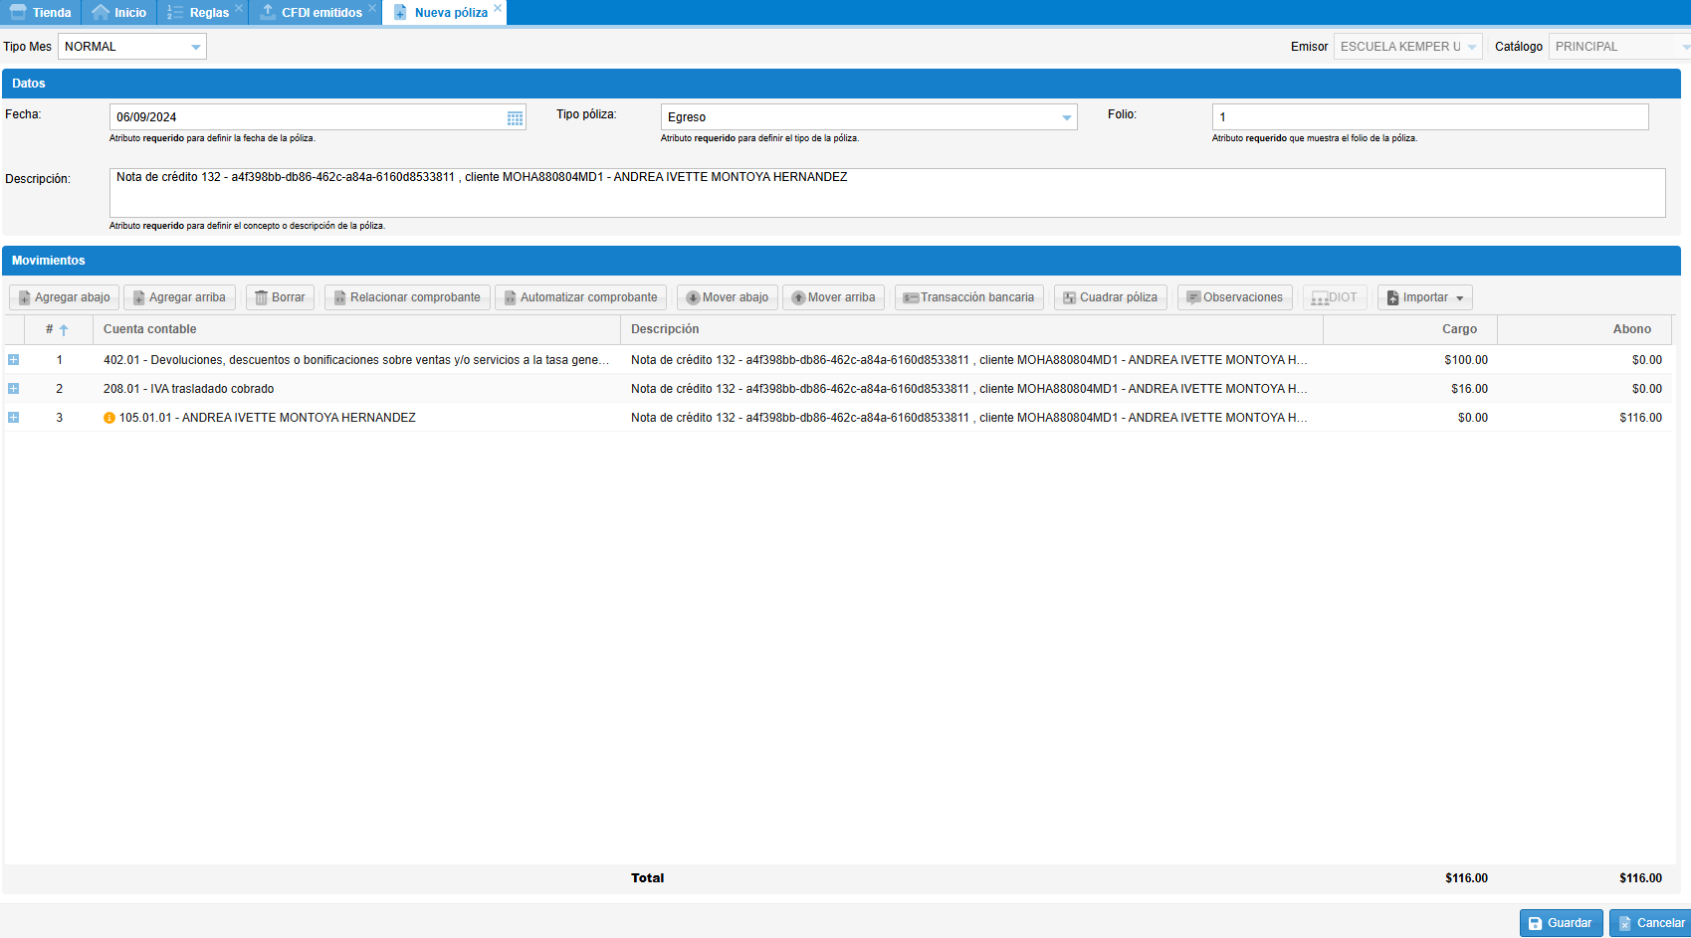Screen dimensions: 1691x938
Task: Click the calendar icon in Fecha field
Action: tap(515, 118)
